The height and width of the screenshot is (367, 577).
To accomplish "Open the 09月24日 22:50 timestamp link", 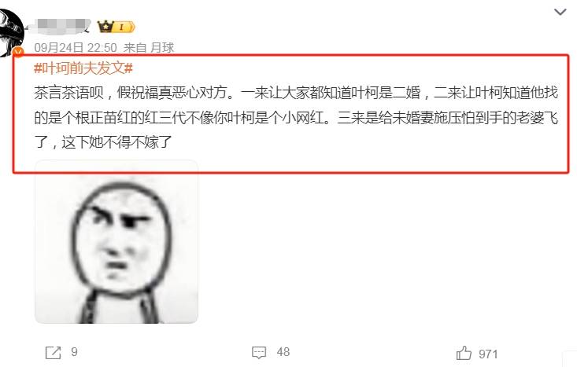I will 76,47.
